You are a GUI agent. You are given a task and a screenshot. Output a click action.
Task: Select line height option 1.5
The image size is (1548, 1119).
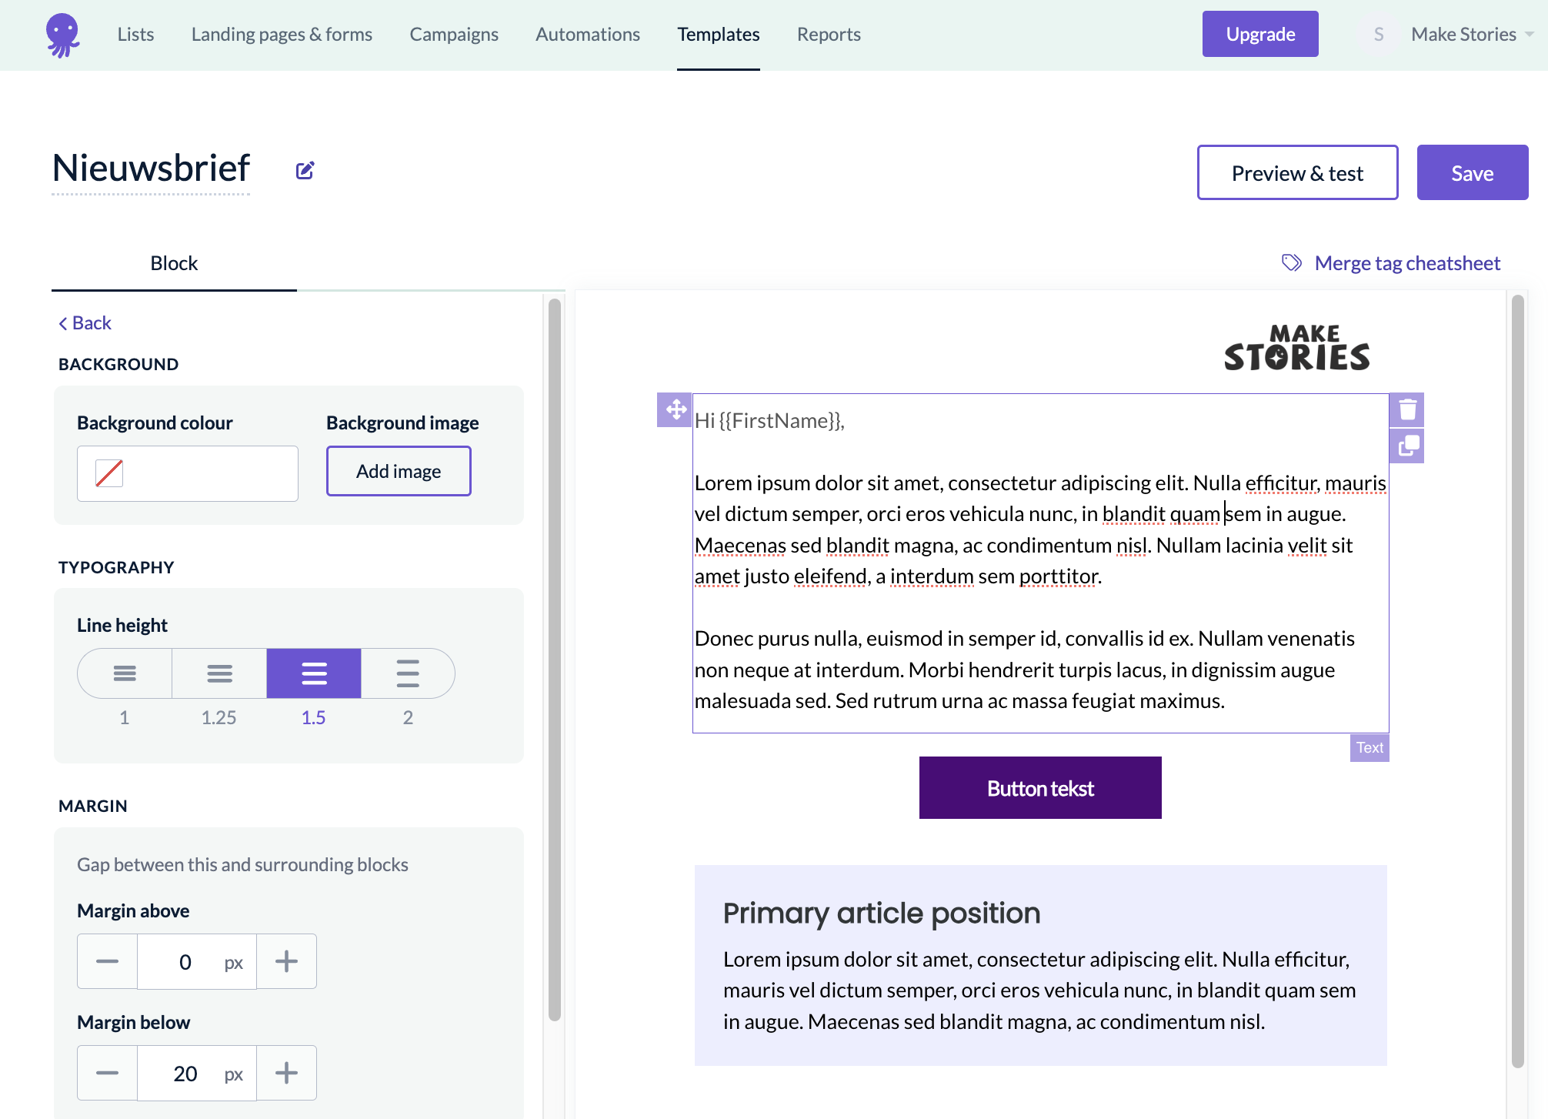coord(312,672)
